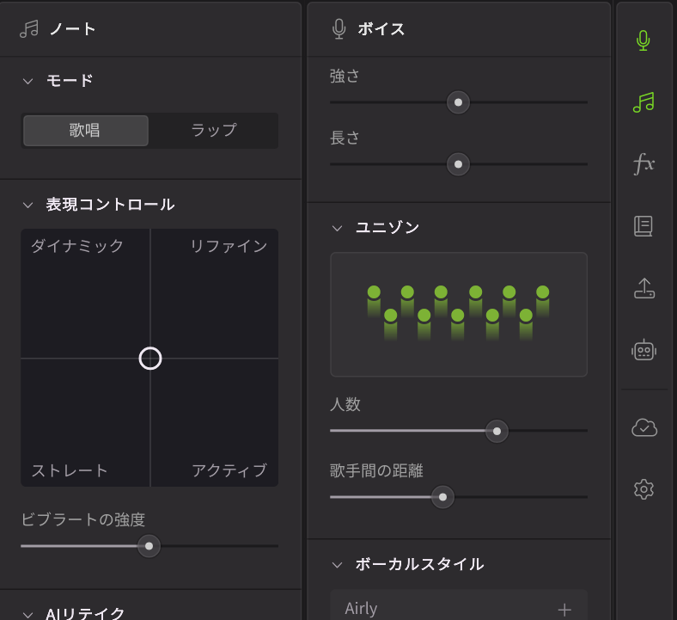677x620 pixels.
Task: Open the dictionary book icon in sidebar
Action: click(x=643, y=226)
